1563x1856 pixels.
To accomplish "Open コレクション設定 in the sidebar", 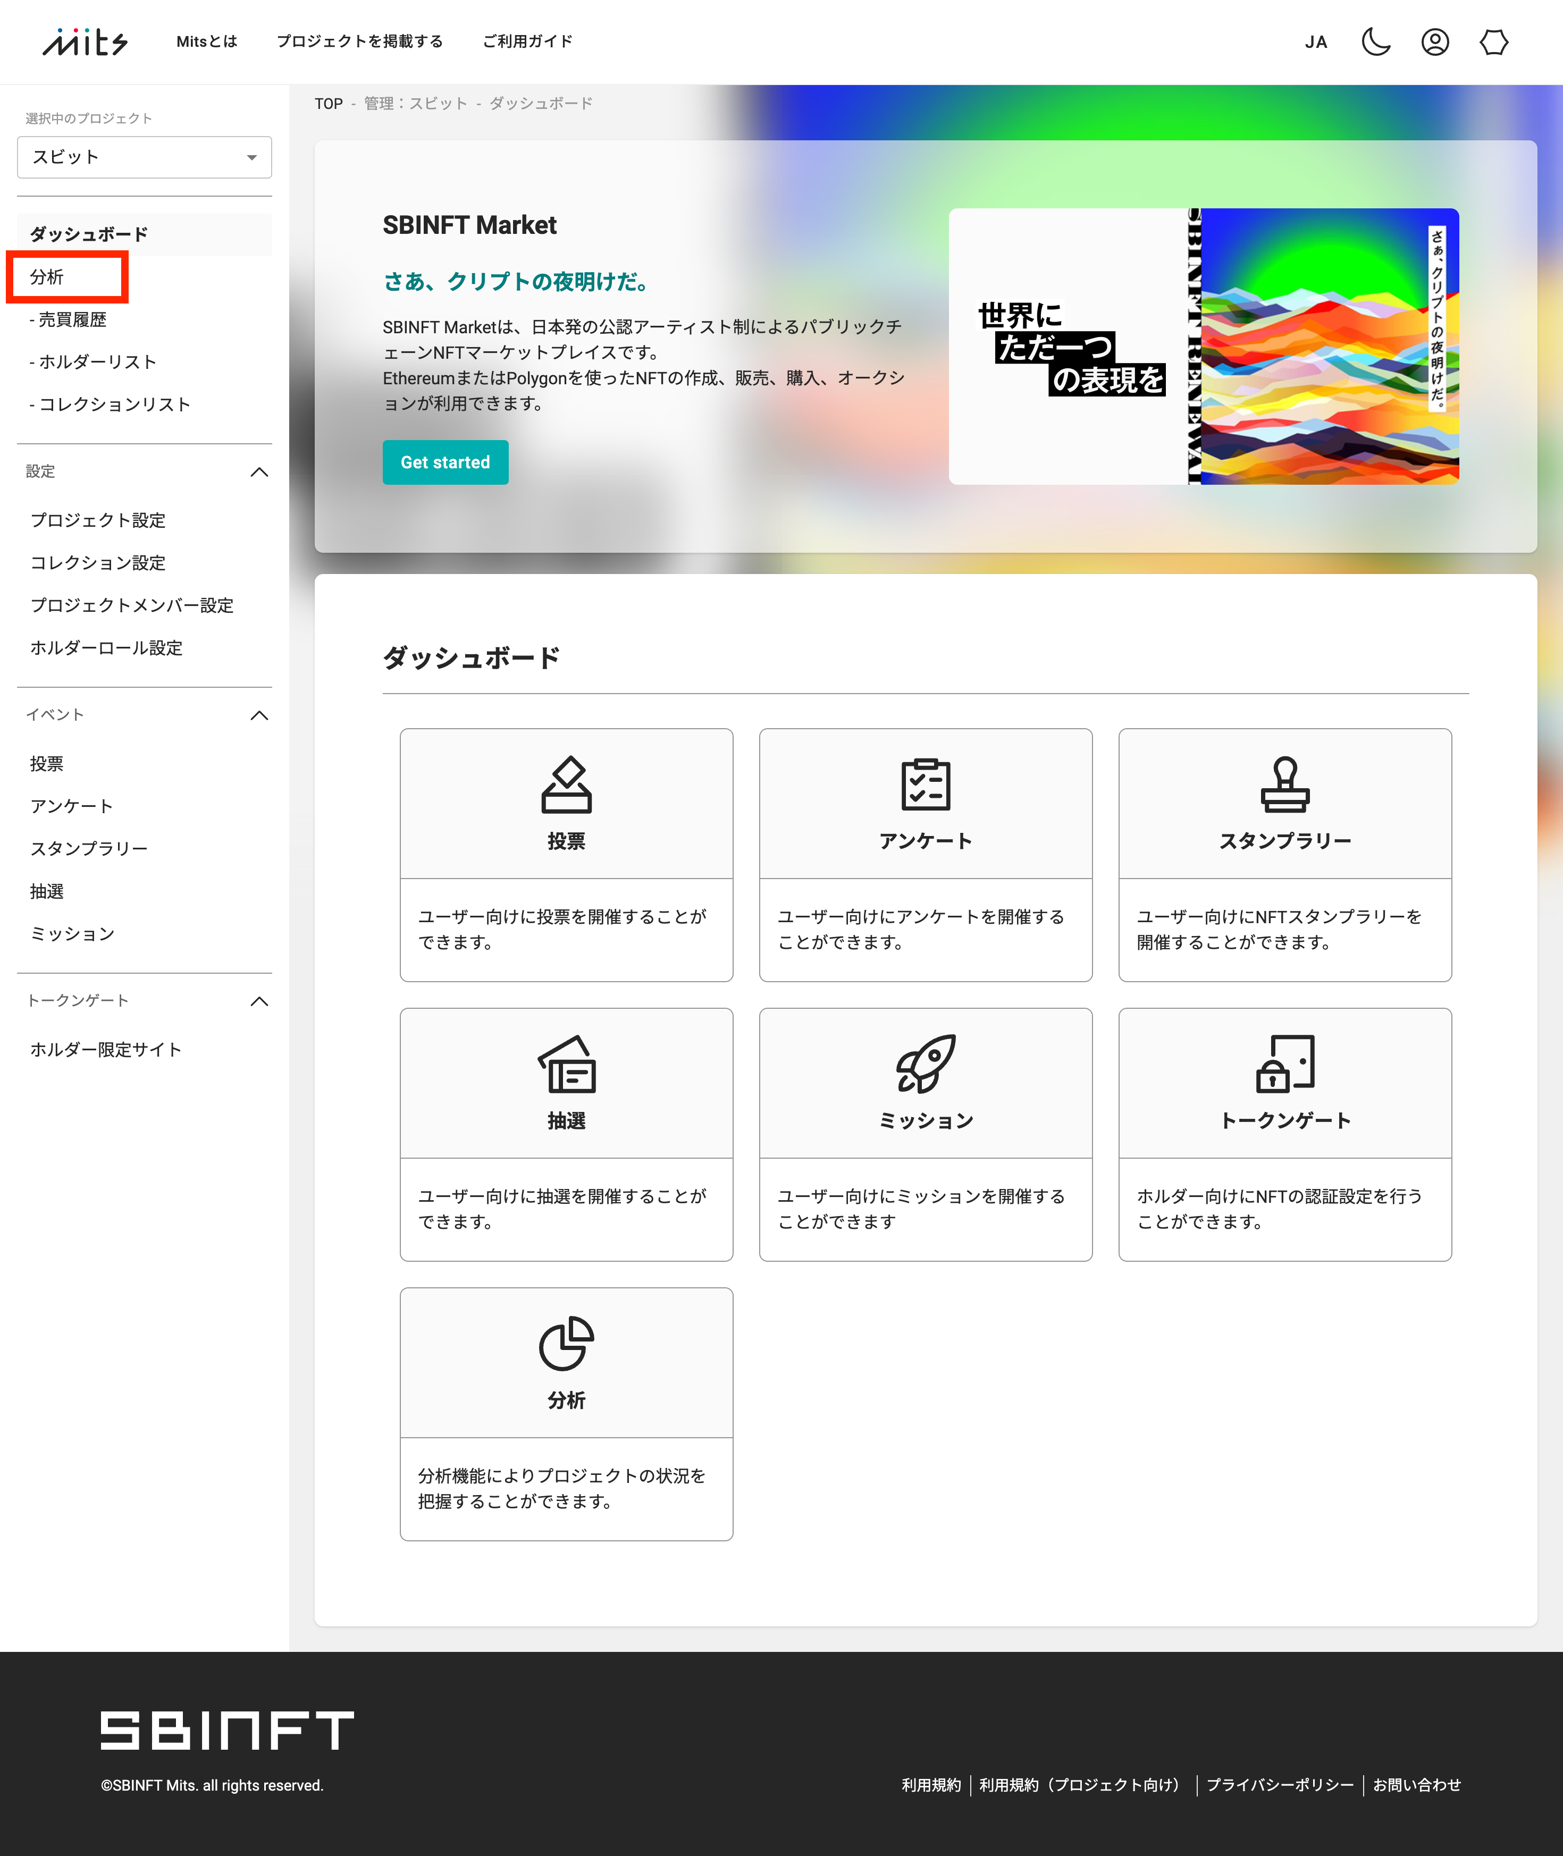I will coord(98,562).
